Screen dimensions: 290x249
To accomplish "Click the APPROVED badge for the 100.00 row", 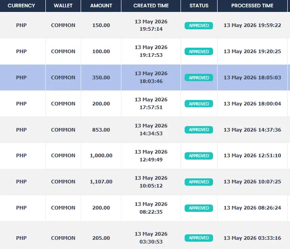I will [199, 51].
